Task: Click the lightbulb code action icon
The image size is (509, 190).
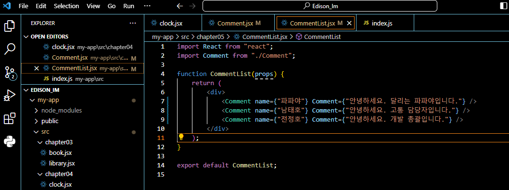Action: tap(181, 138)
